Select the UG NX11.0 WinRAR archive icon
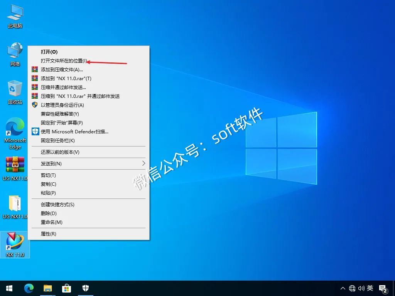Viewport: 395px width, 296px height. click(x=15, y=169)
